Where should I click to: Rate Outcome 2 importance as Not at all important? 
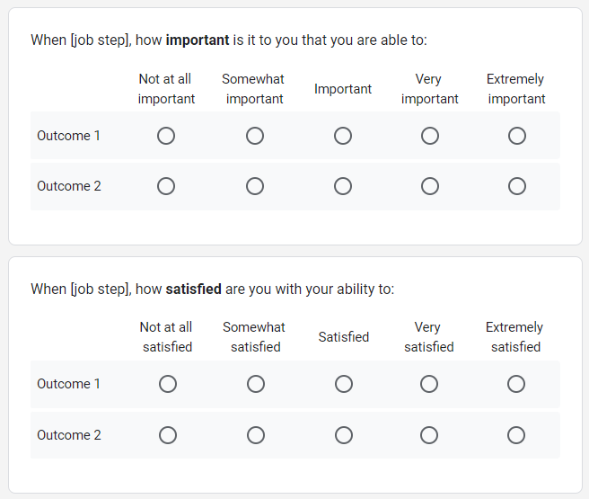click(x=166, y=186)
